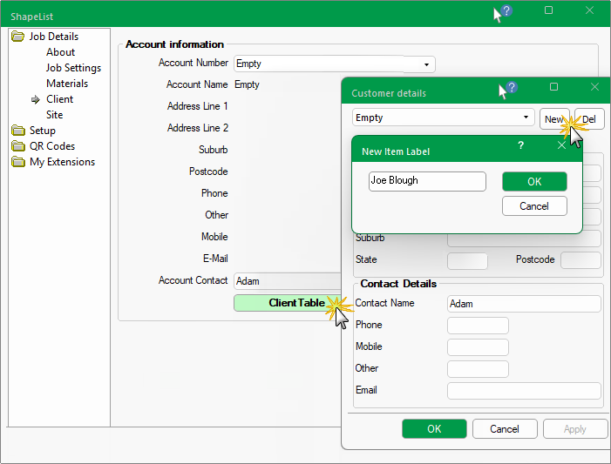This screenshot has height=464, width=611.
Task: Click the ShapeList title bar help icon
Action: tap(506, 11)
